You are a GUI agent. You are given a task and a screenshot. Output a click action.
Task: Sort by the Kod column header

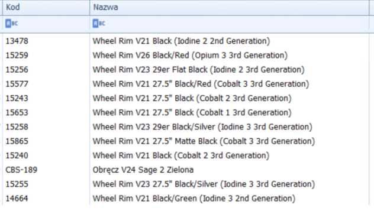coord(46,7)
